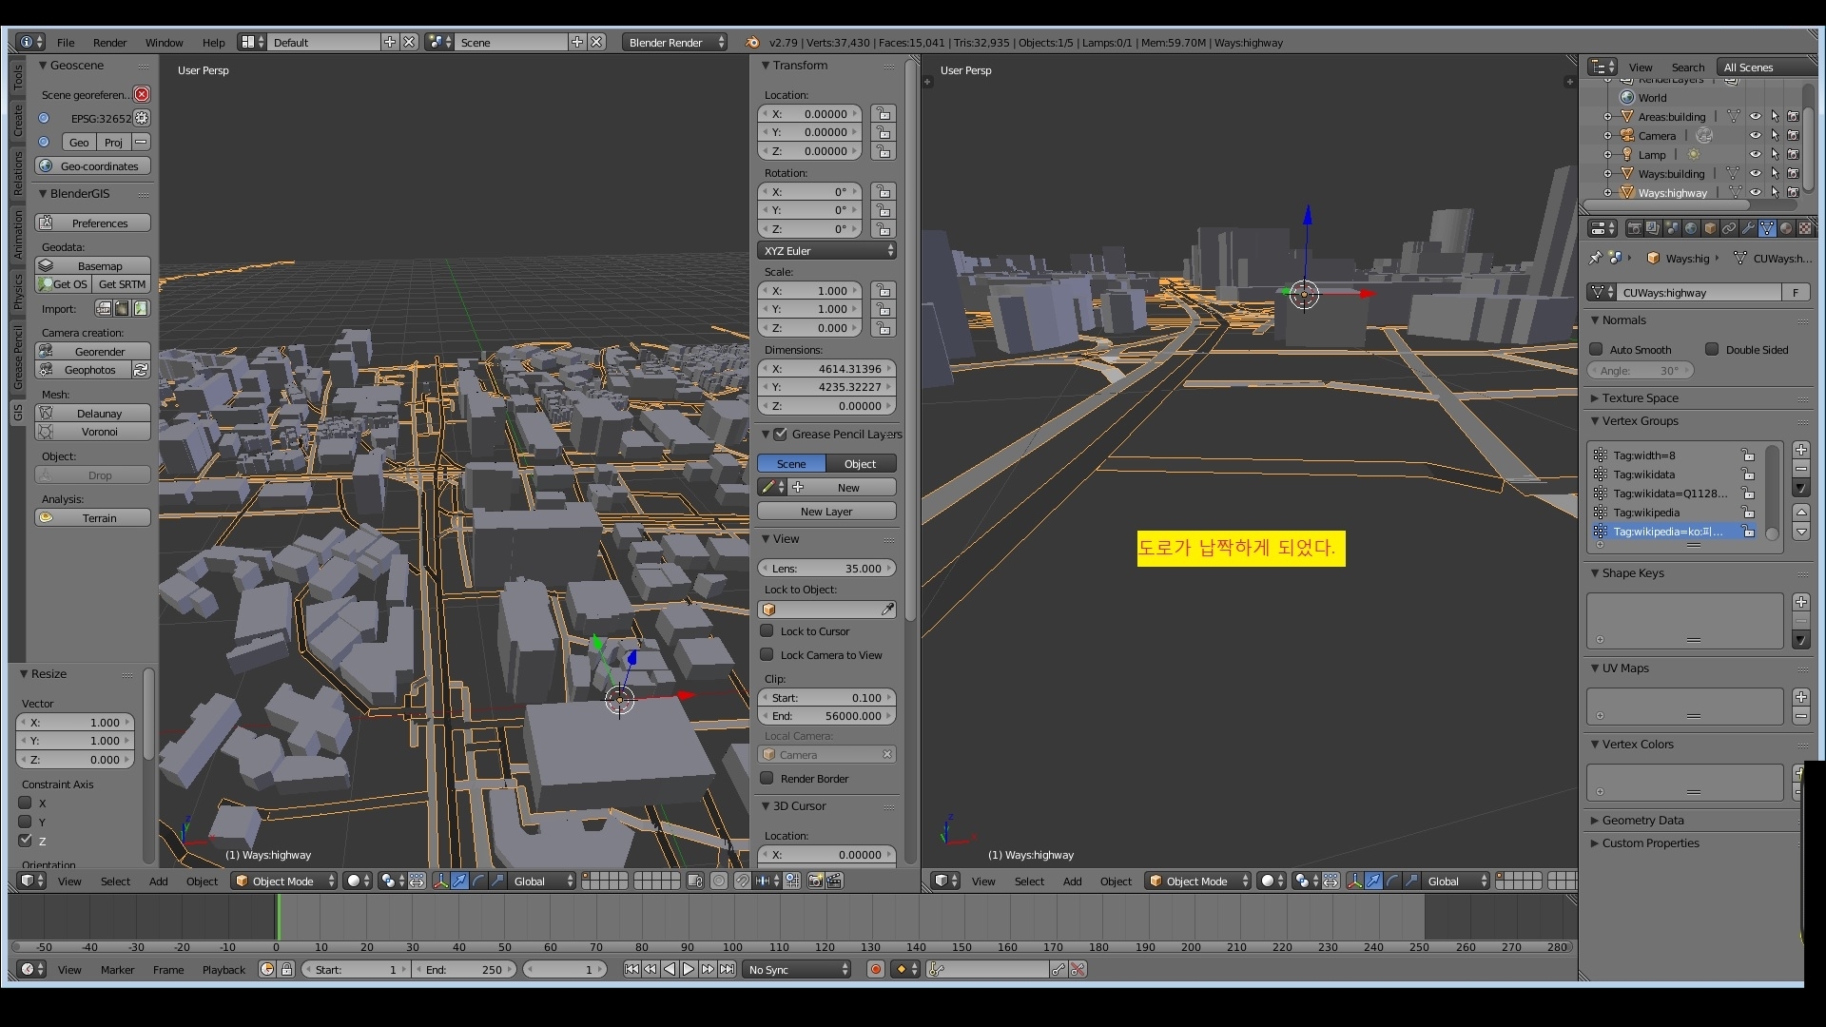Open the Help menu

coord(213,43)
